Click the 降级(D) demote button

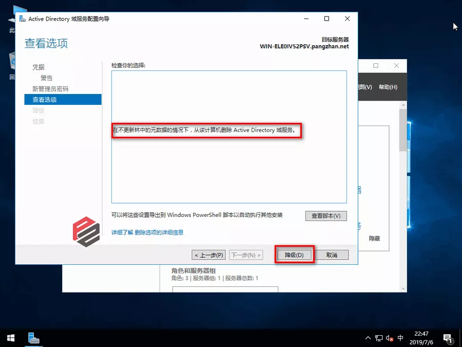[x=294, y=255]
